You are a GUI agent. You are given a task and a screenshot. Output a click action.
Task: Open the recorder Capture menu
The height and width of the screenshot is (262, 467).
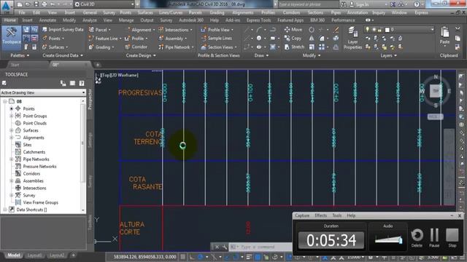pos(302,215)
